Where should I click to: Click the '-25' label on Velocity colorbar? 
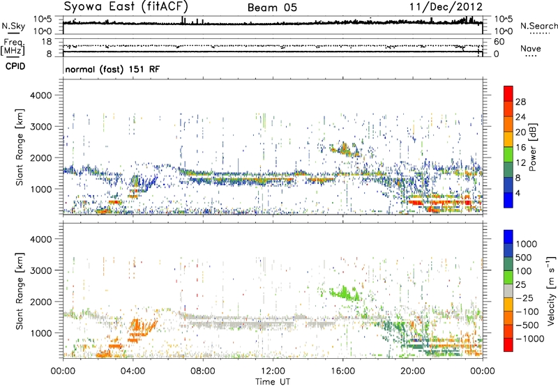point(525,298)
